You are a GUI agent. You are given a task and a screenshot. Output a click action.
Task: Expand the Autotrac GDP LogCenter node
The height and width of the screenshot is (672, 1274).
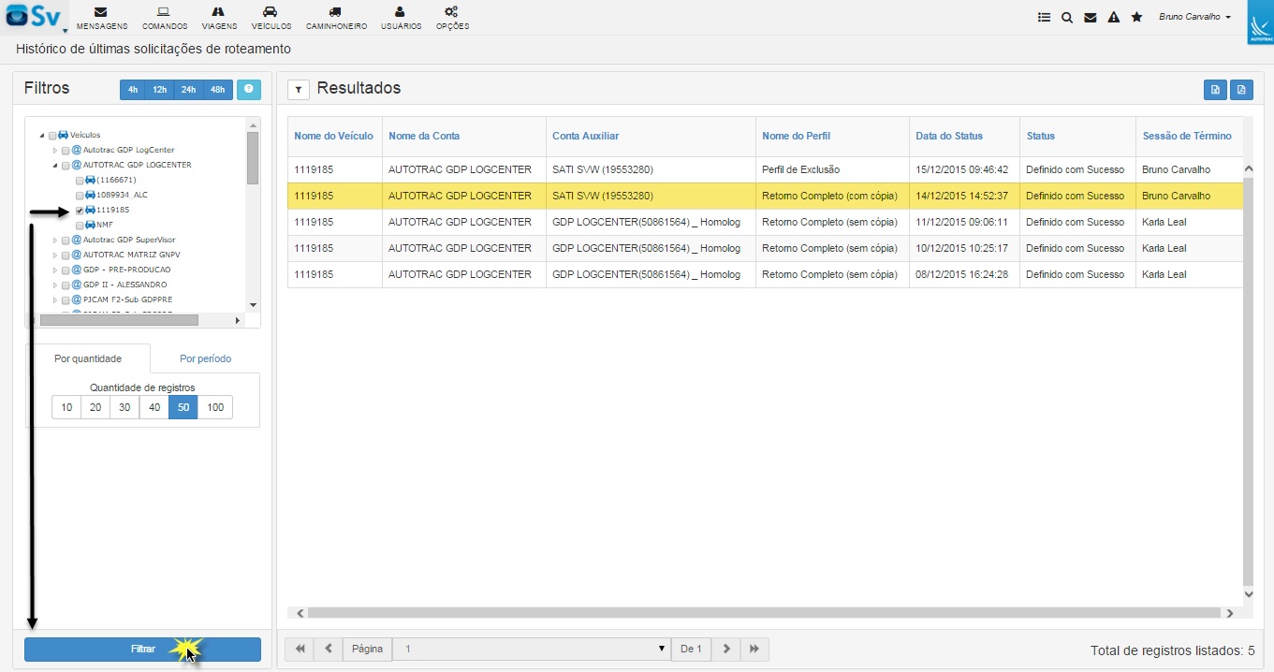[55, 151]
